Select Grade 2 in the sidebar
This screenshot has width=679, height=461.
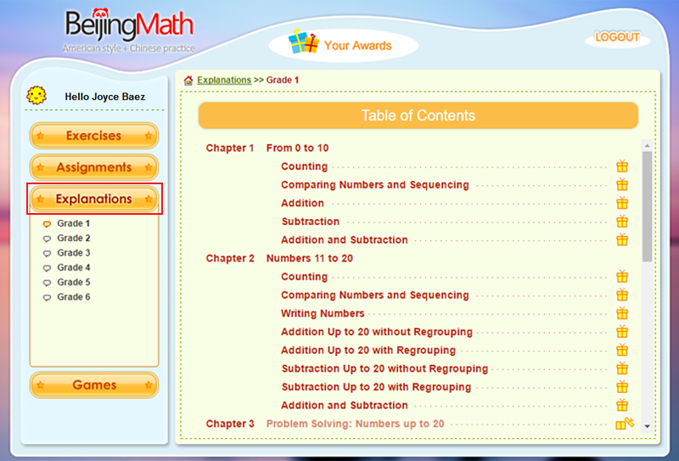[x=74, y=239]
